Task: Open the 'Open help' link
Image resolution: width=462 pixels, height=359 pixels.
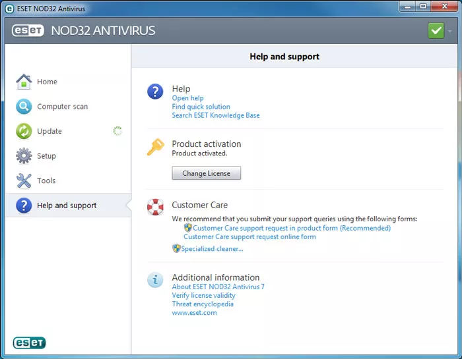Action: pos(187,98)
